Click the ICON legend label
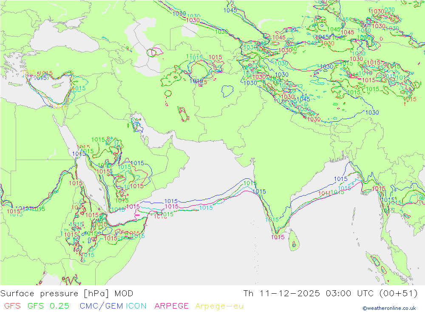425x312 pixels. coord(136,306)
